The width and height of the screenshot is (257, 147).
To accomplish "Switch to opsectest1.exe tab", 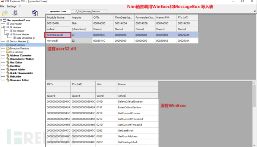I will pos(58,11).
